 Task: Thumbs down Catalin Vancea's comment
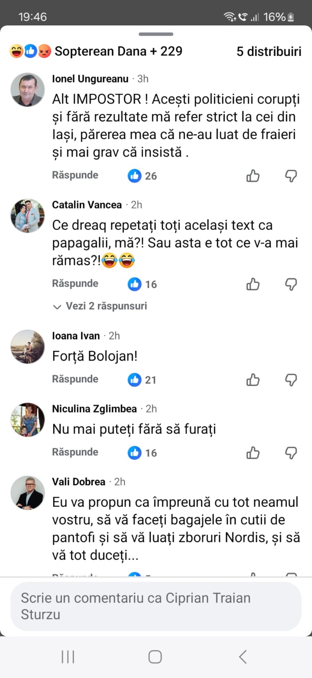(x=291, y=284)
